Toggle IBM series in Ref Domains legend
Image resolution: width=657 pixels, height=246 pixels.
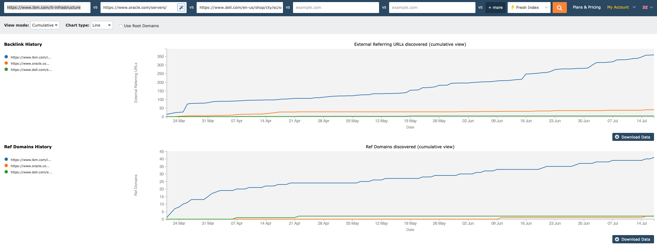(31, 160)
